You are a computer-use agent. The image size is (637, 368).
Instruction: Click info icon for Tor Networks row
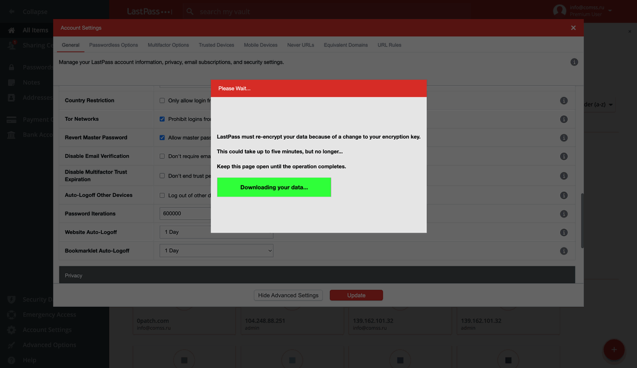point(564,119)
